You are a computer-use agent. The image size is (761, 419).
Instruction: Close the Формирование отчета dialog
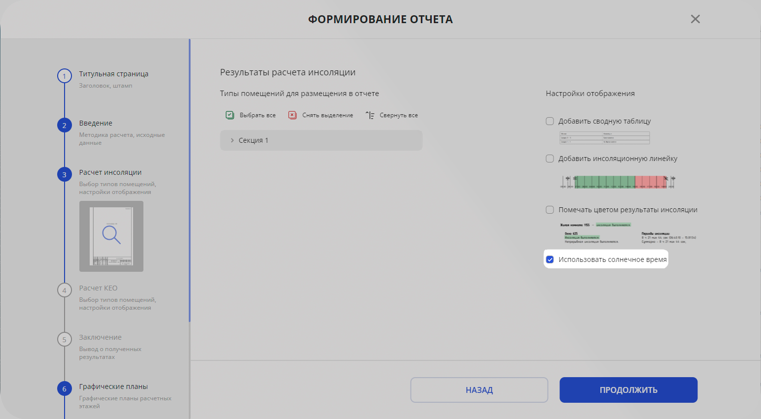(695, 19)
